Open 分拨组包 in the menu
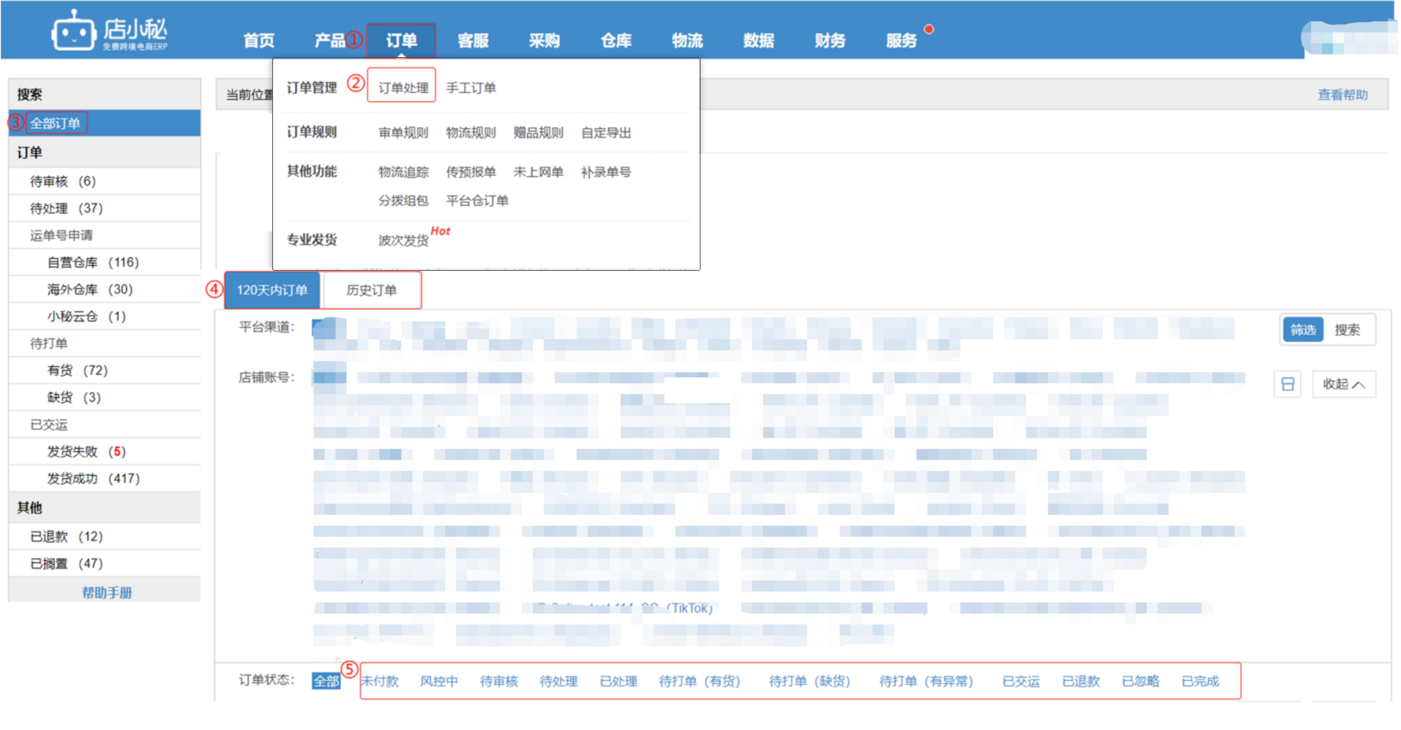Image resolution: width=1401 pixels, height=730 pixels. (x=403, y=201)
